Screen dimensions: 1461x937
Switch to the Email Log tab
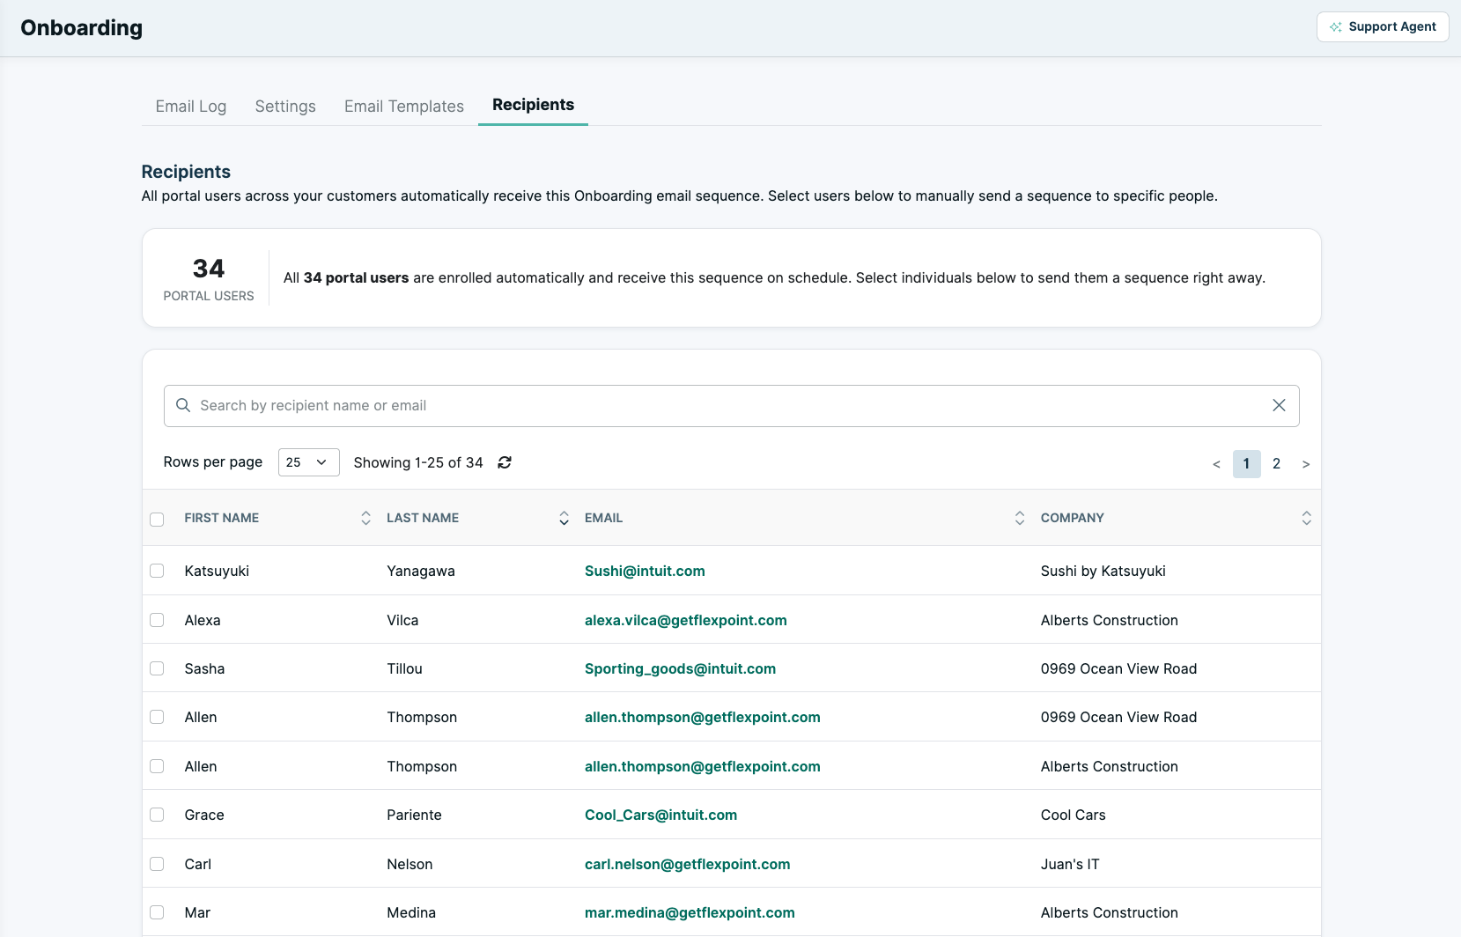point(191,106)
